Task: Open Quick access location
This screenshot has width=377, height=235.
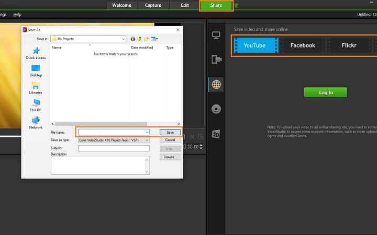Action: tap(36, 53)
